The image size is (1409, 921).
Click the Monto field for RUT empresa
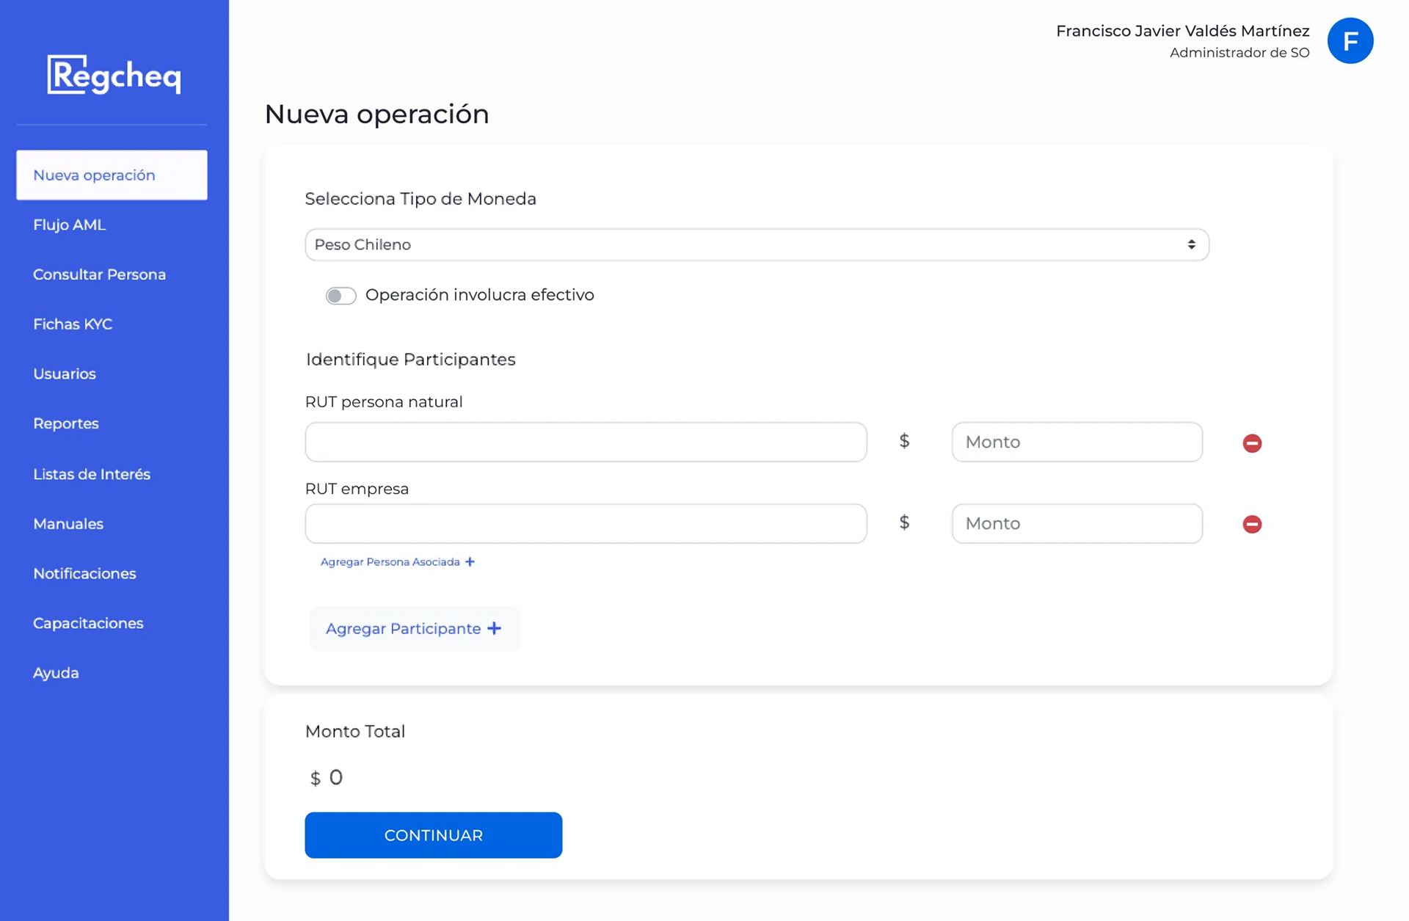(x=1077, y=524)
